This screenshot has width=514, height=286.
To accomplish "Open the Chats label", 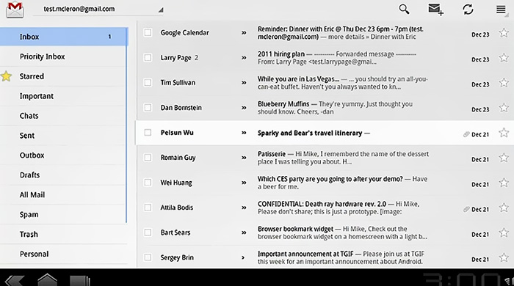I will click(64, 116).
